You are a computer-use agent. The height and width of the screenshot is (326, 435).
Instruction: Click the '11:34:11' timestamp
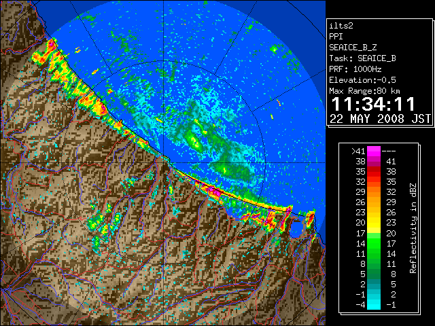tap(373, 104)
